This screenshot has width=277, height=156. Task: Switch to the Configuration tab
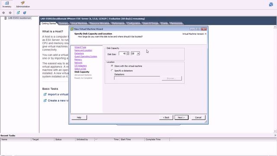(133, 23)
